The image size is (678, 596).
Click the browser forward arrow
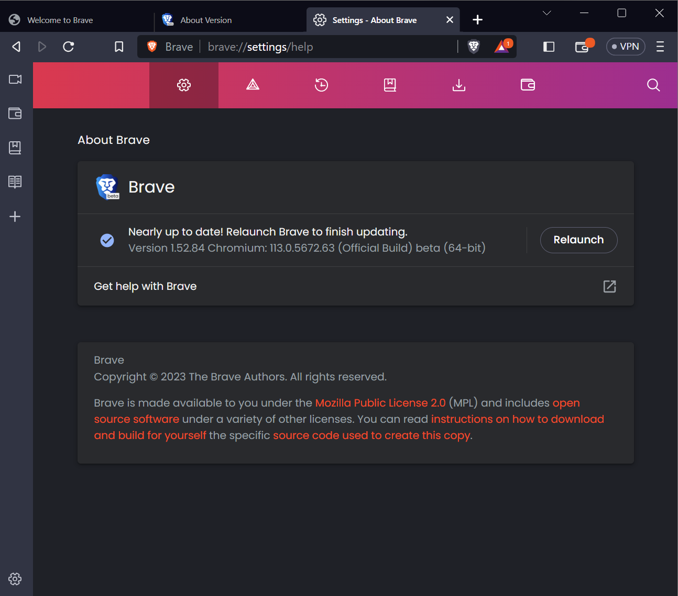pos(42,47)
